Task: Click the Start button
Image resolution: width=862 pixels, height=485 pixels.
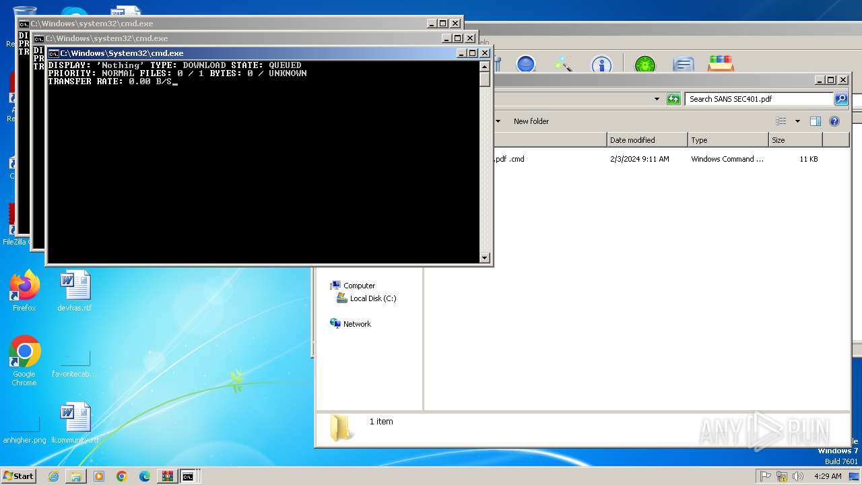Action: tap(19, 476)
